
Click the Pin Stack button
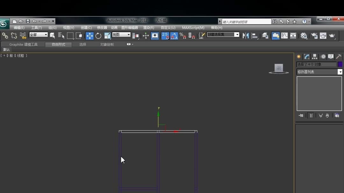click(x=301, y=116)
